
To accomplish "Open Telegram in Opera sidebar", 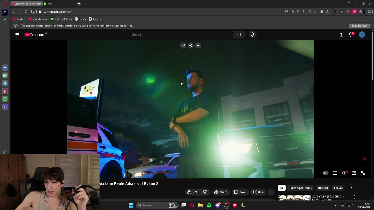I will click(x=5, y=83).
